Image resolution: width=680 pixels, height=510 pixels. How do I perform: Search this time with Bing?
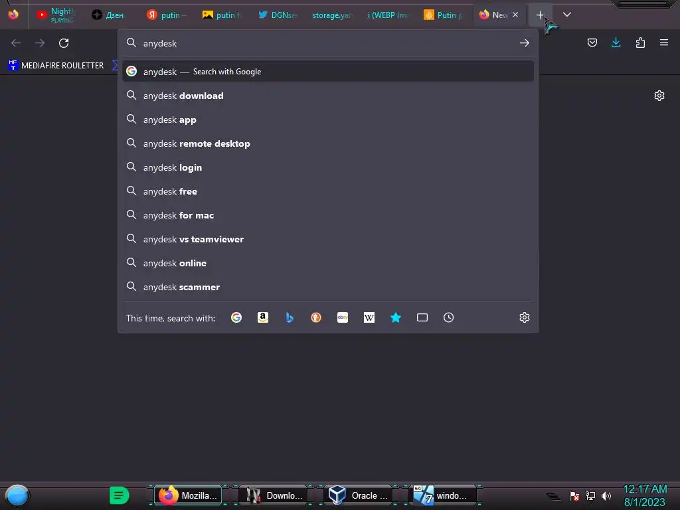tap(290, 318)
